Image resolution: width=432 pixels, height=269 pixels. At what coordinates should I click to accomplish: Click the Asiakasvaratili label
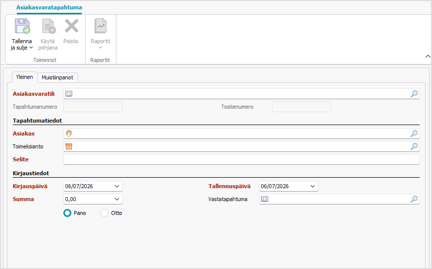(x=33, y=94)
